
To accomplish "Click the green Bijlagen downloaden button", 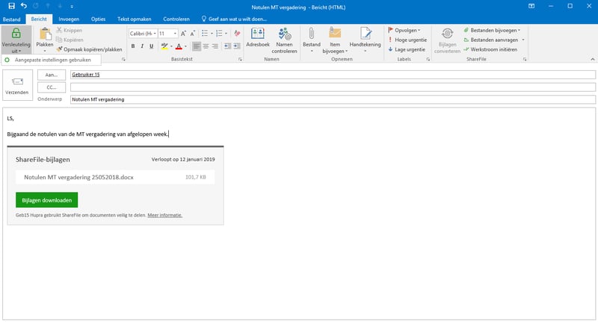I will [46, 200].
